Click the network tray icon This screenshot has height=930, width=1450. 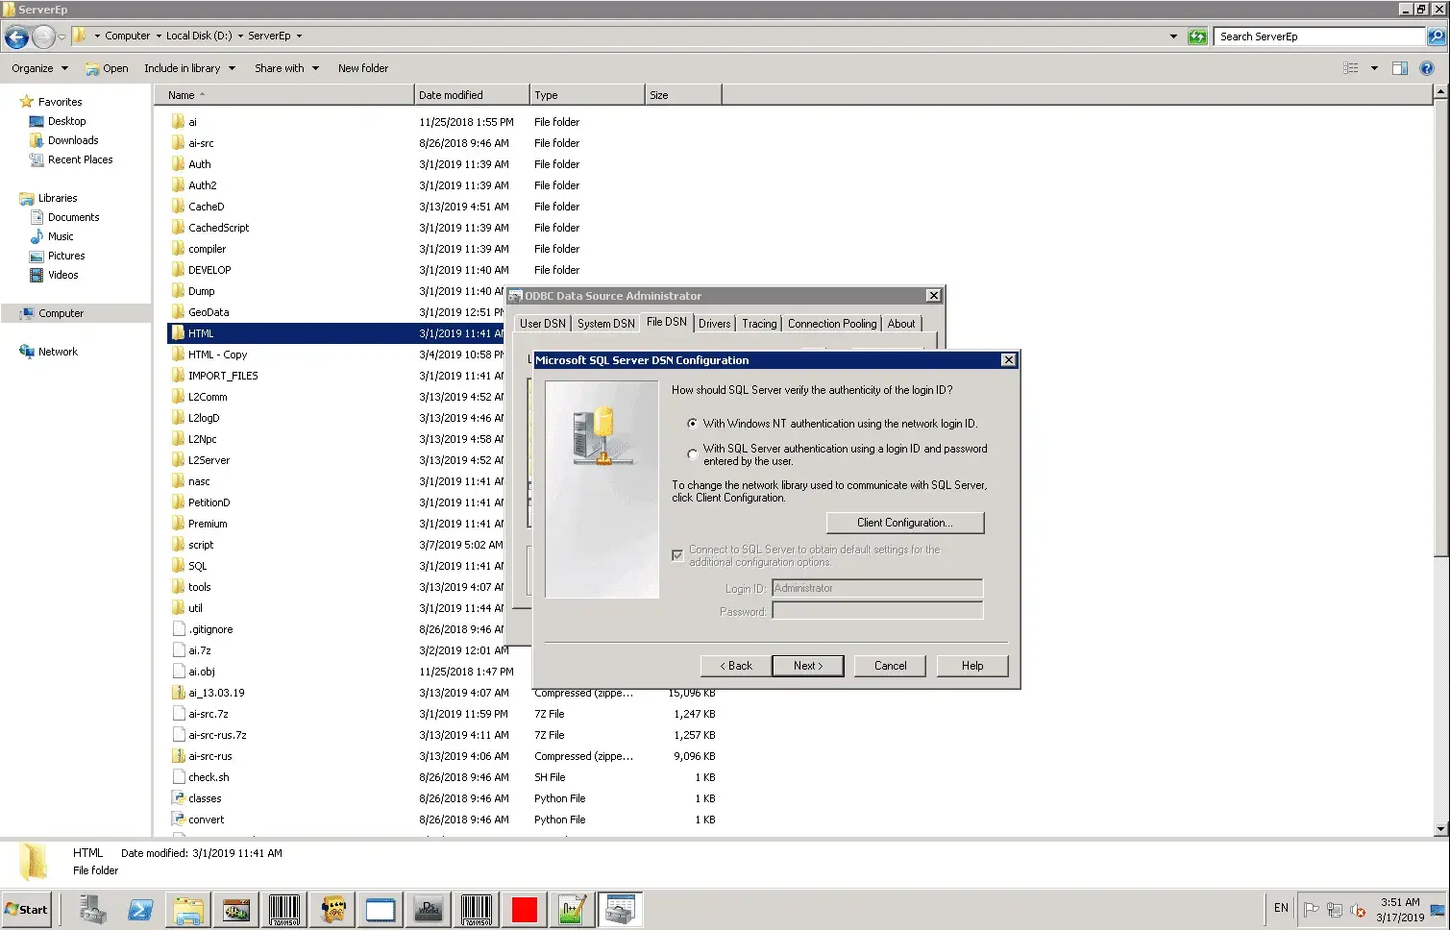(x=1335, y=910)
